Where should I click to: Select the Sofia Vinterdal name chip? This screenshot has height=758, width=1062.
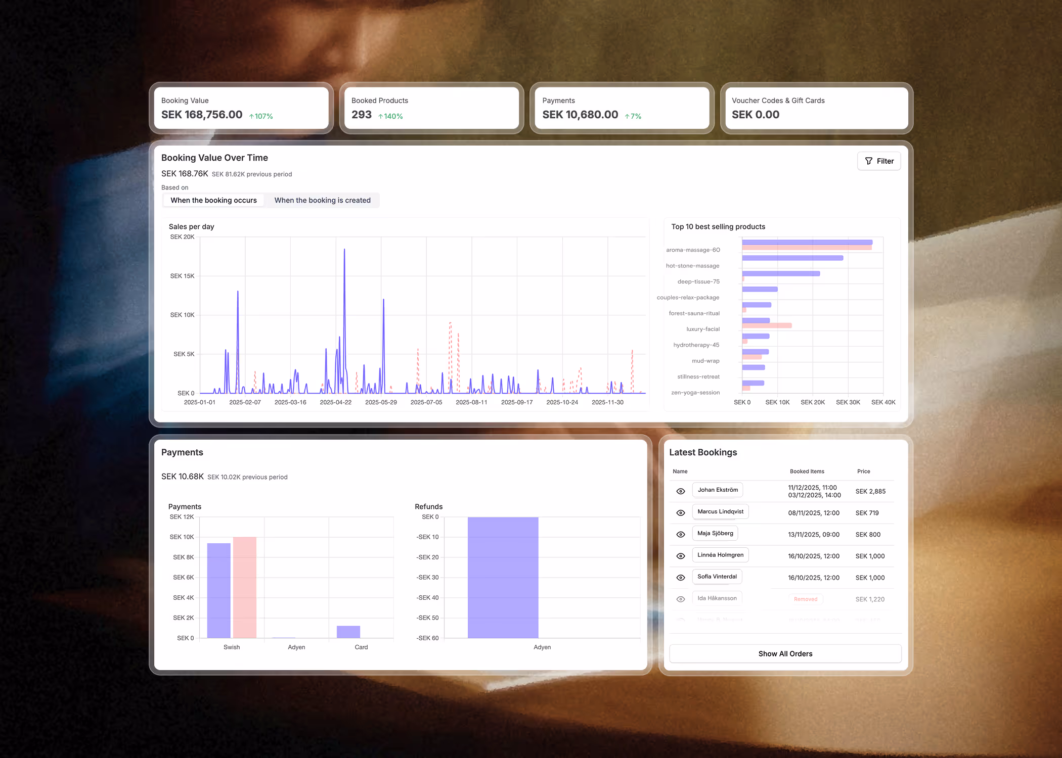point(717,576)
